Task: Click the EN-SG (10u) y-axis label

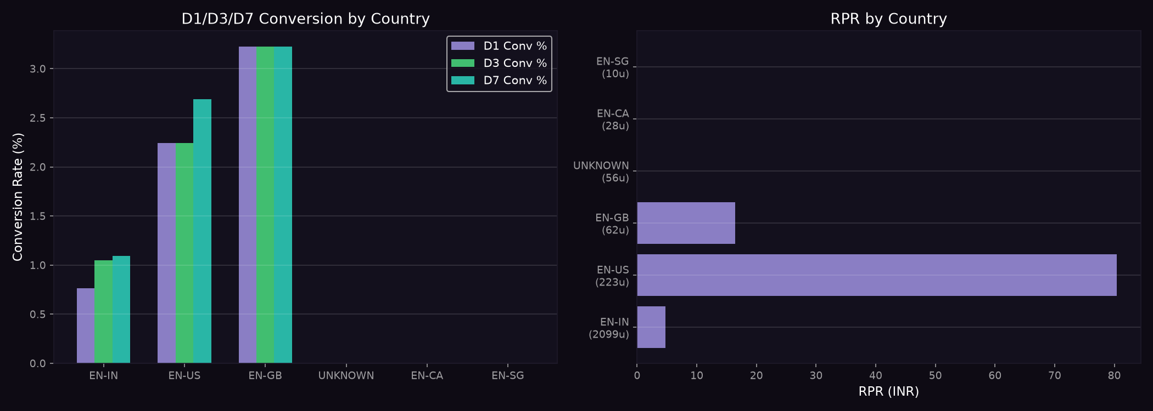Action: point(613,67)
